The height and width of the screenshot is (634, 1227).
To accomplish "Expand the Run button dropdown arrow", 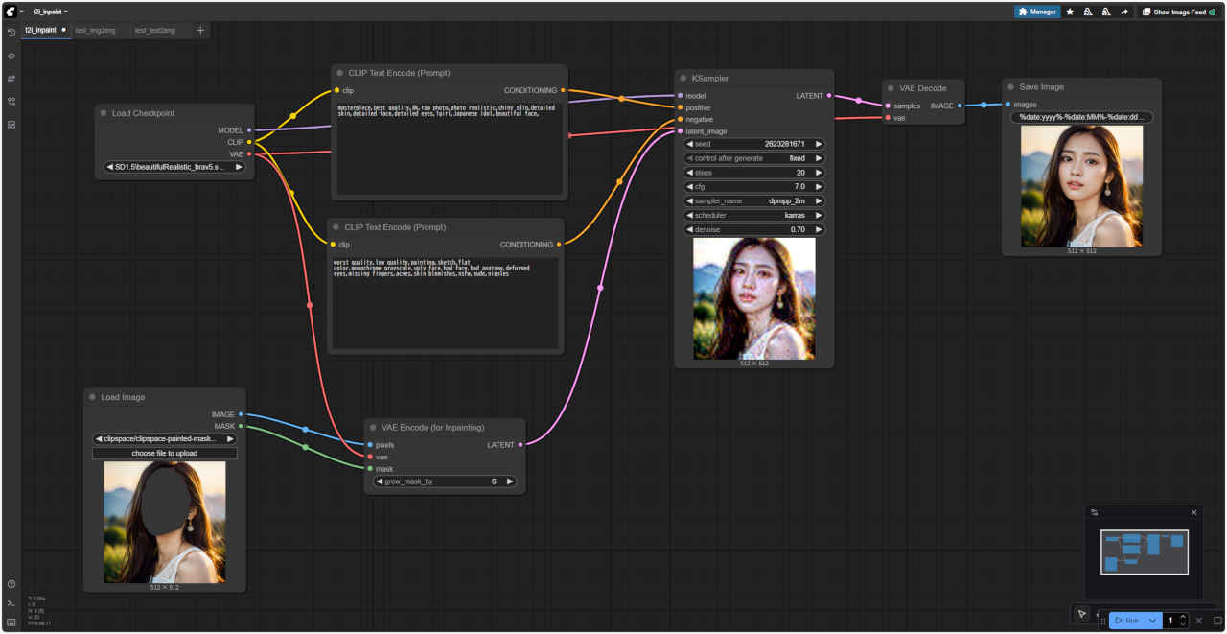I will (1152, 621).
